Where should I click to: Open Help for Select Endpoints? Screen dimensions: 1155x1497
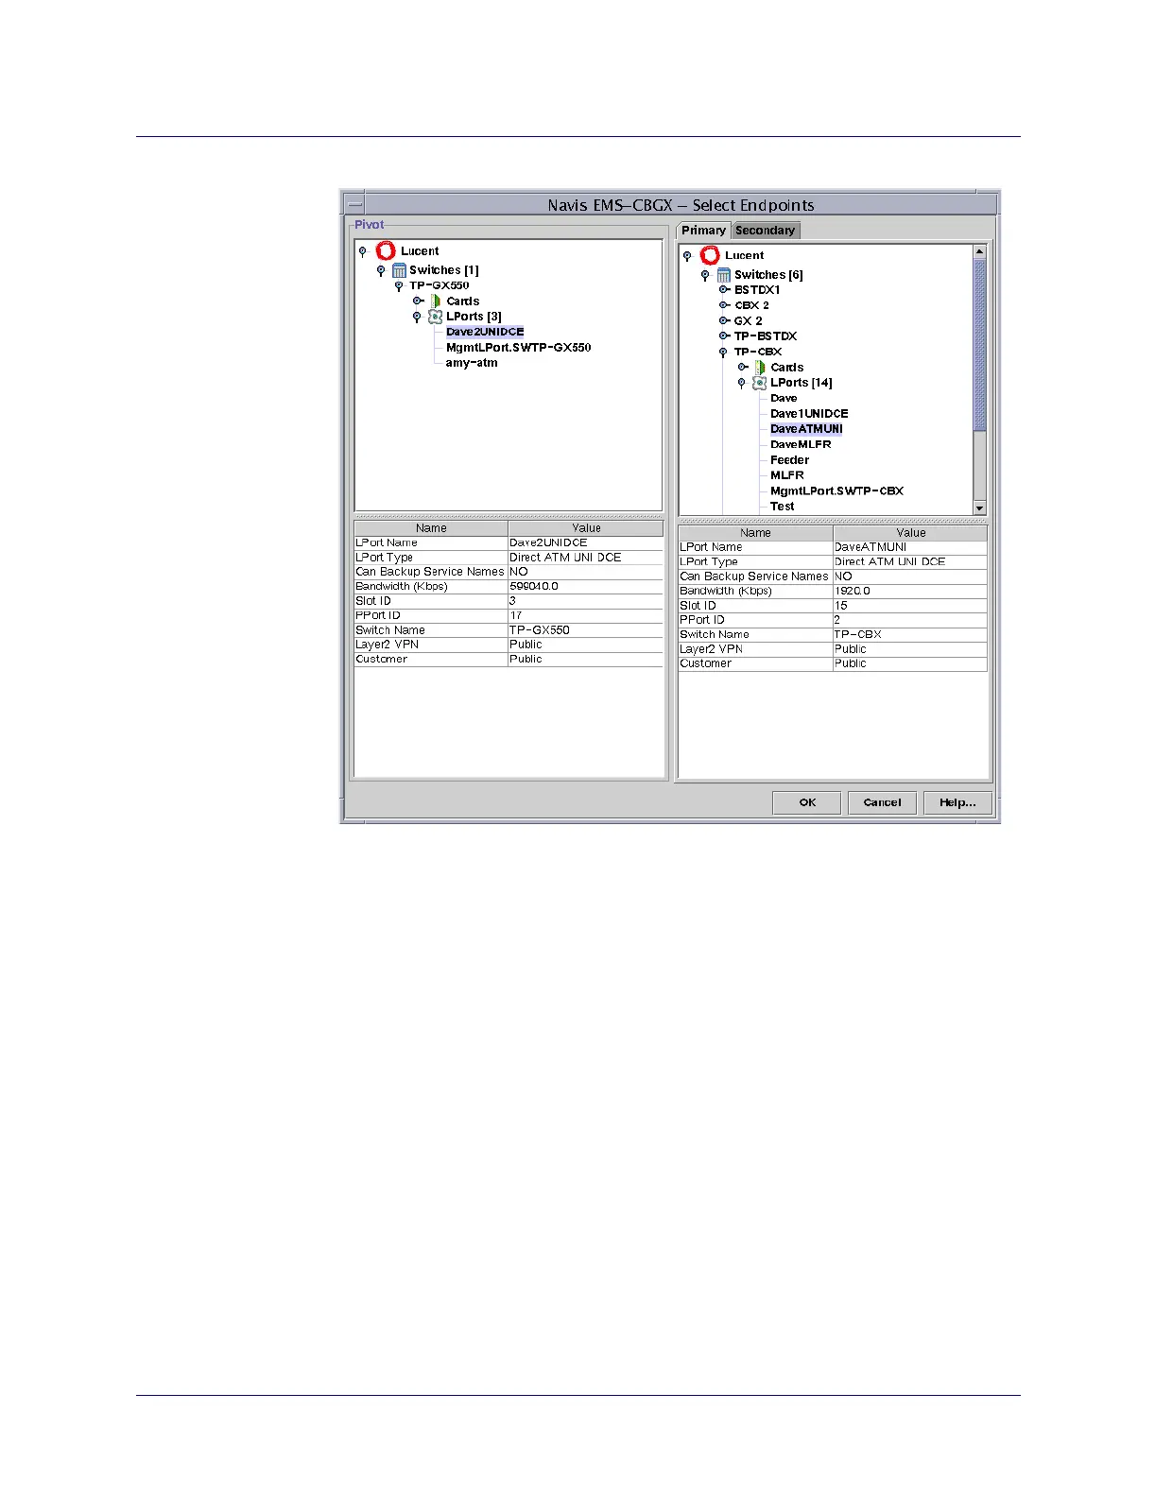(x=957, y=802)
